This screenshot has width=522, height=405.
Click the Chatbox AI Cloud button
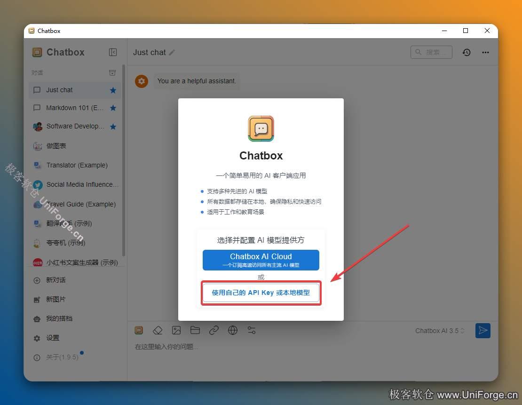click(261, 260)
